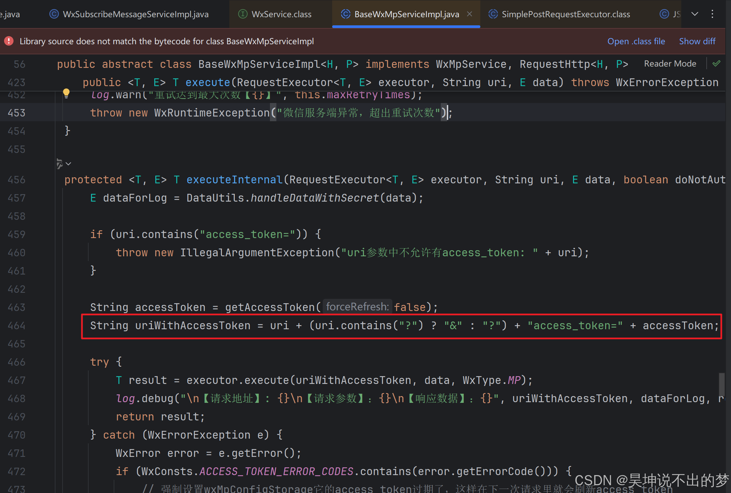Click the "access_token=" string on line 459
Screen dimensions: 731x493
pyautogui.click(x=248, y=234)
